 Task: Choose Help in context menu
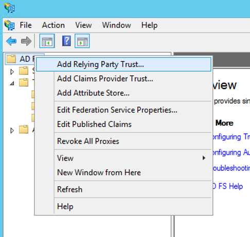123,206
